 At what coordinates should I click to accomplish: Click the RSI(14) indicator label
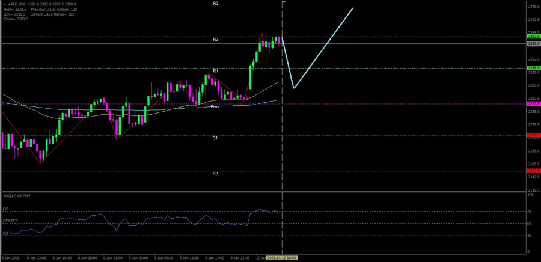pos(16,195)
